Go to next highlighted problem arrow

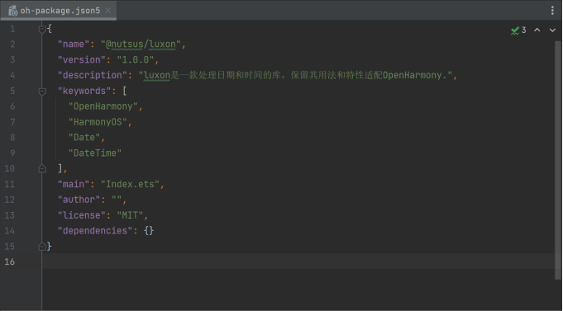552,30
